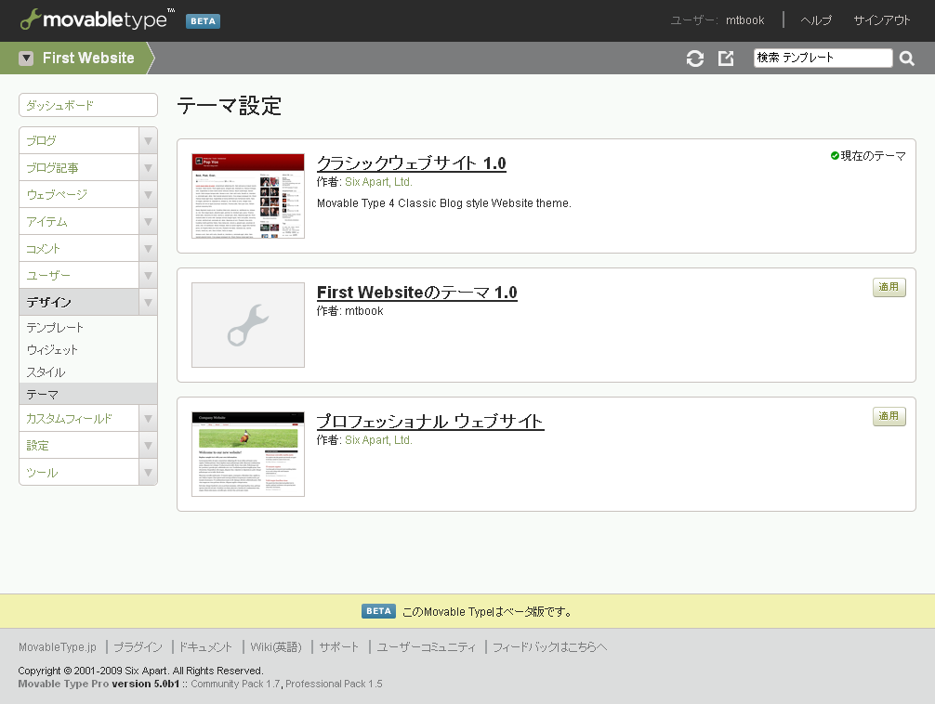Expand the ブログ menu arrow
The width and height of the screenshot is (935, 704).
tap(148, 140)
